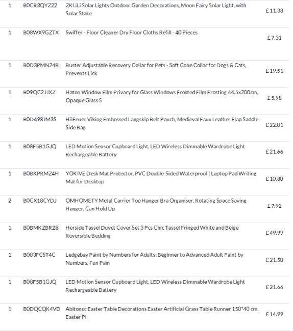Click the £49.99 price
Image resolution: width=293 pixels, height=331 pixels.
point(274,233)
